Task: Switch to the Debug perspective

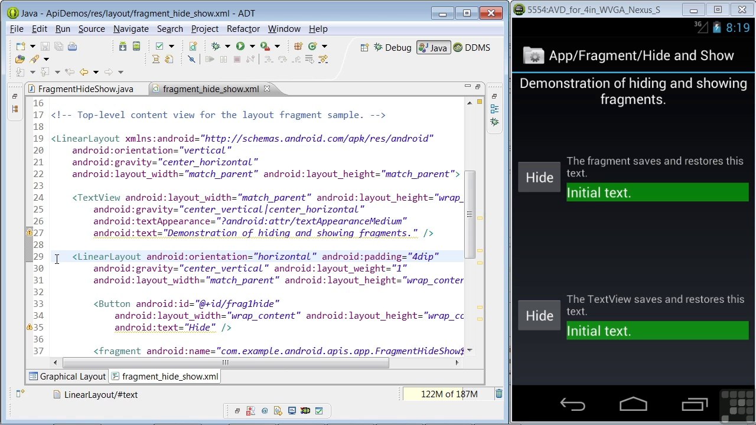Action: (x=392, y=48)
